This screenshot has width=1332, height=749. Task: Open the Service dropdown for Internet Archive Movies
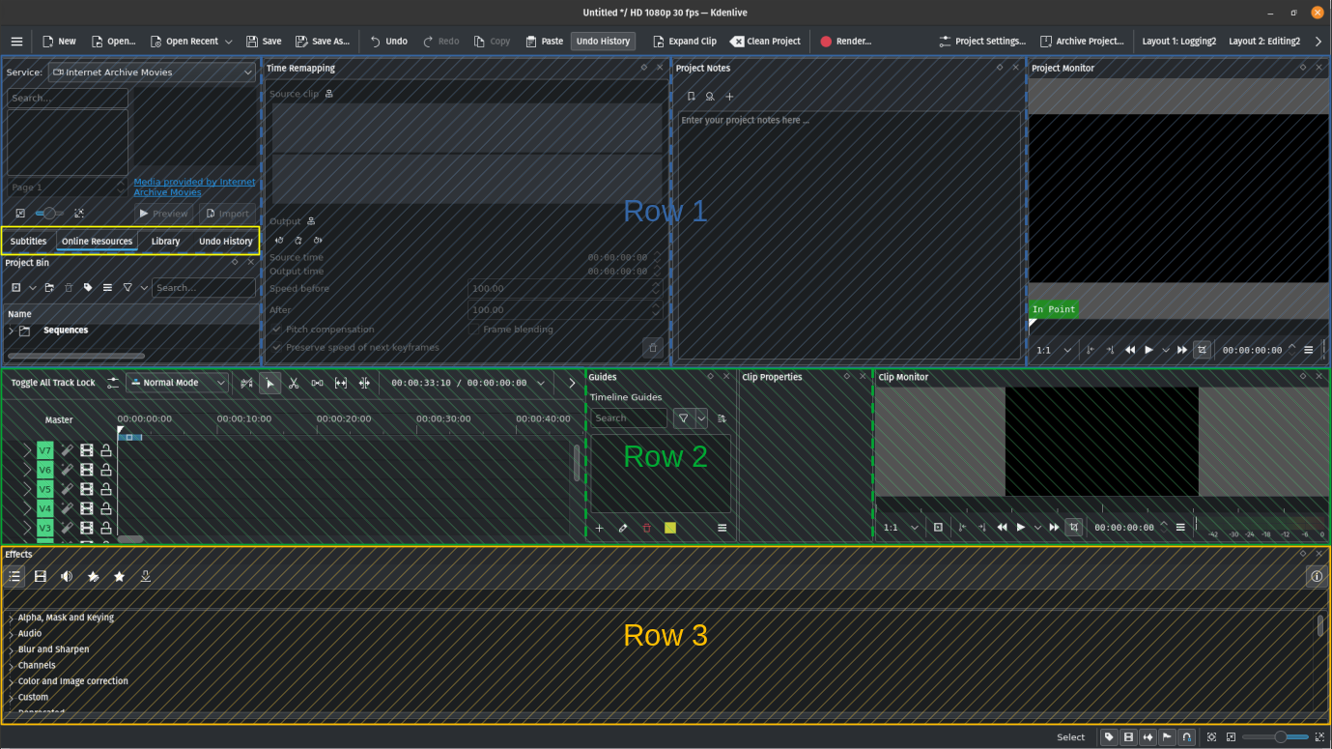click(x=152, y=72)
